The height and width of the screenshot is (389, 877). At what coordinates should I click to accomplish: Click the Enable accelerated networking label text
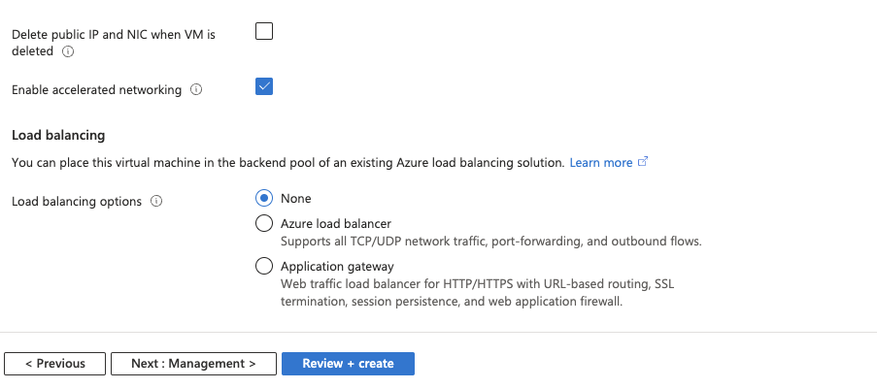click(x=97, y=90)
